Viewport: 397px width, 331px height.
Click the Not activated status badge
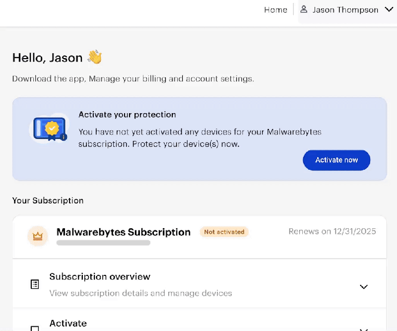(224, 232)
